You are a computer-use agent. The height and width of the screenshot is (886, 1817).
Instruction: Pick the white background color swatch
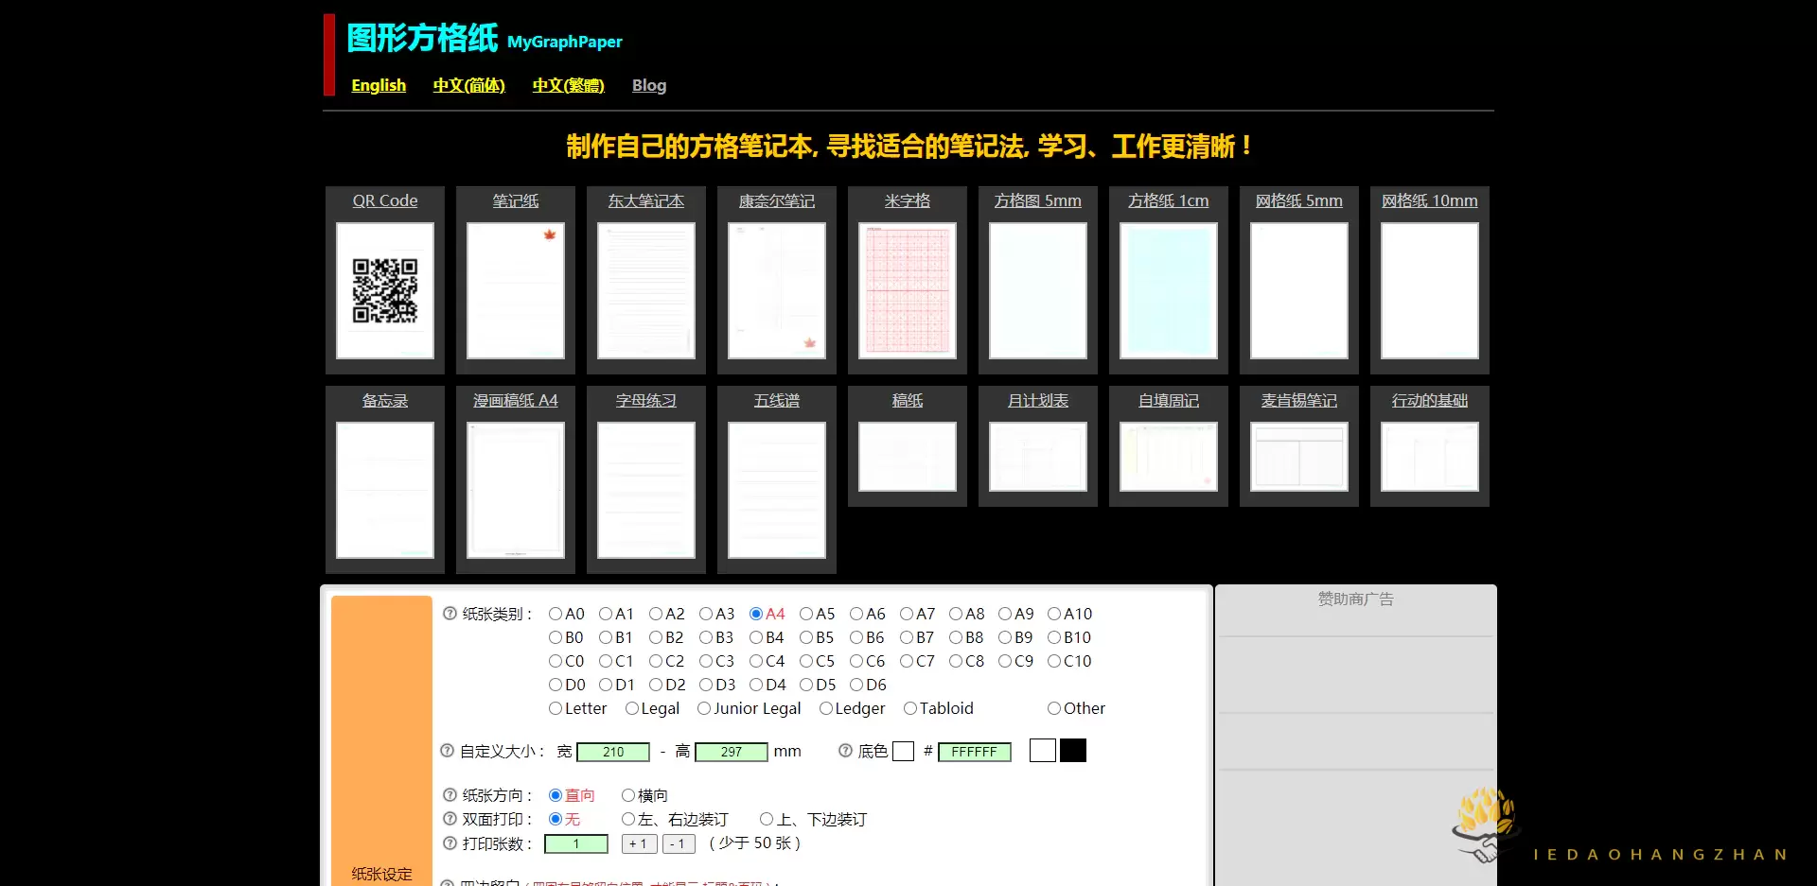[x=1042, y=751]
